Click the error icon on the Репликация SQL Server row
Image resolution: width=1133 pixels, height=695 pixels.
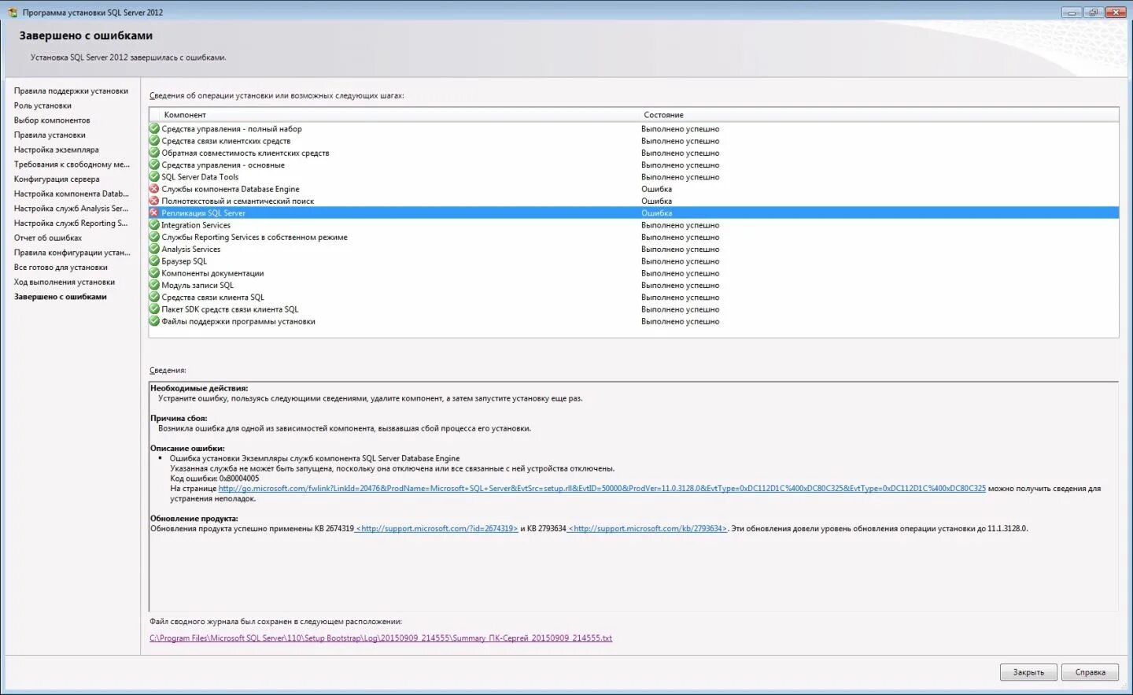(x=154, y=213)
